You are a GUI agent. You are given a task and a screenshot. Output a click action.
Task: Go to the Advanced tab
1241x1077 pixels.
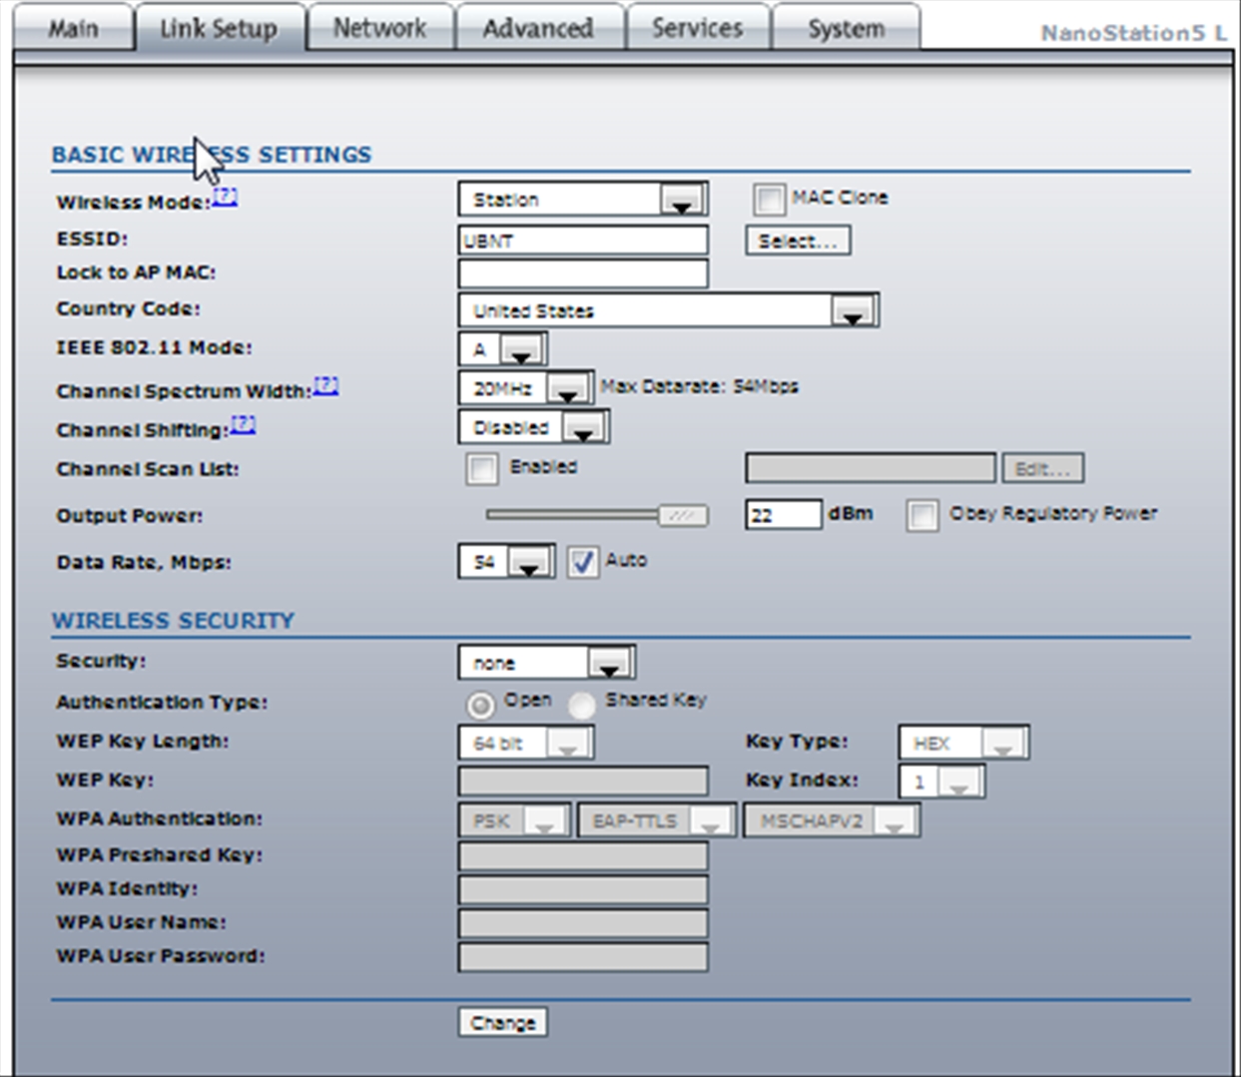point(538,28)
